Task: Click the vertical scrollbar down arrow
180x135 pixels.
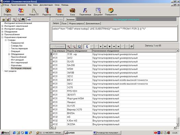Action: click(x=178, y=125)
